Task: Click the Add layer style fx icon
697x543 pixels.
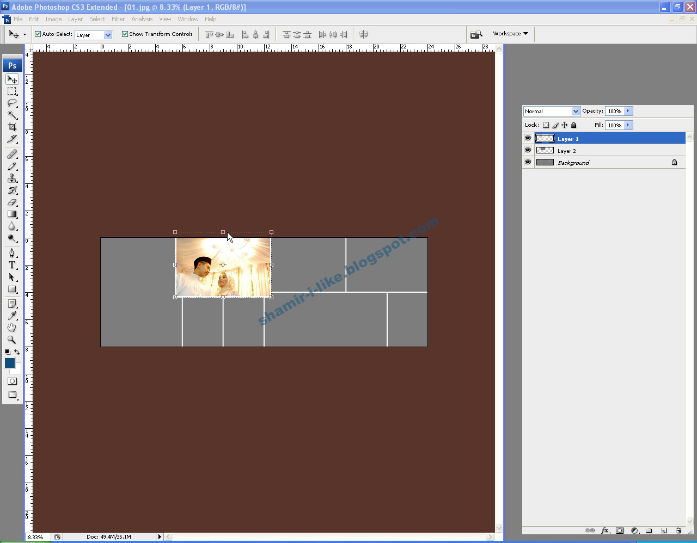Action: pyautogui.click(x=604, y=530)
